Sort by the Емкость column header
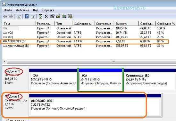 (x=126, y=24)
